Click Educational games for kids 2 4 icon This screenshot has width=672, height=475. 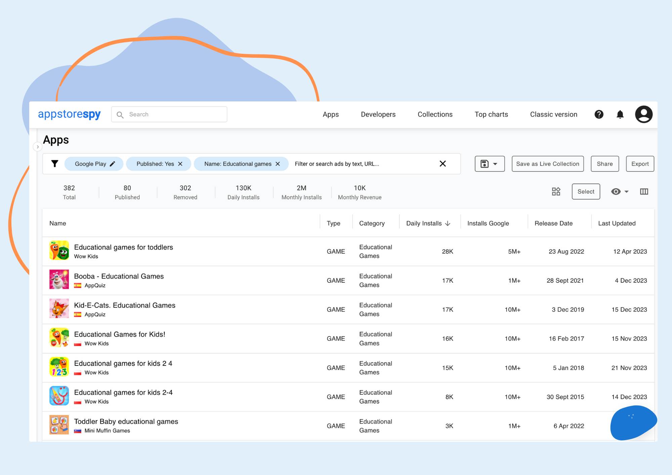tap(59, 366)
